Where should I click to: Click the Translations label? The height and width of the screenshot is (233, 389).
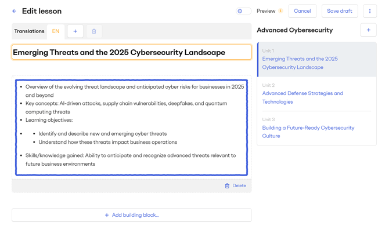(29, 31)
